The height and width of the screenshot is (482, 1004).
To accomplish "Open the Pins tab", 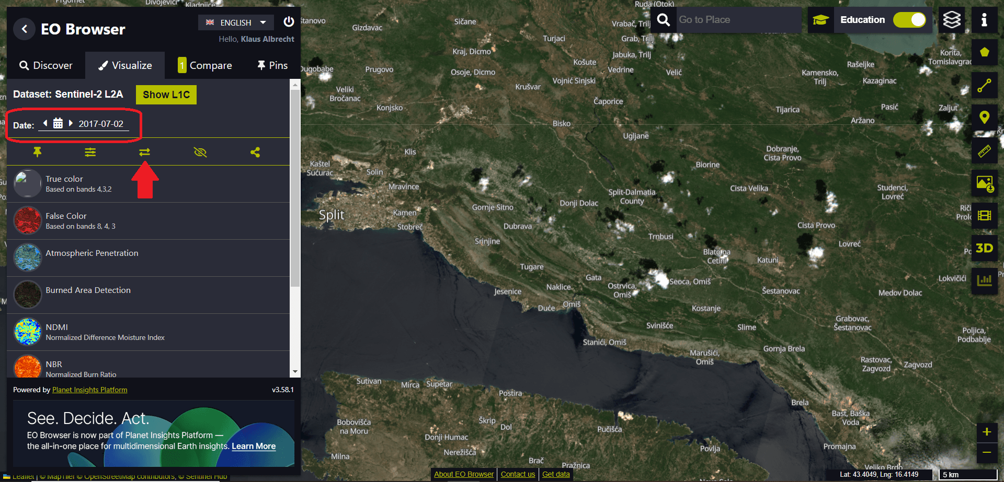I will click(x=272, y=65).
